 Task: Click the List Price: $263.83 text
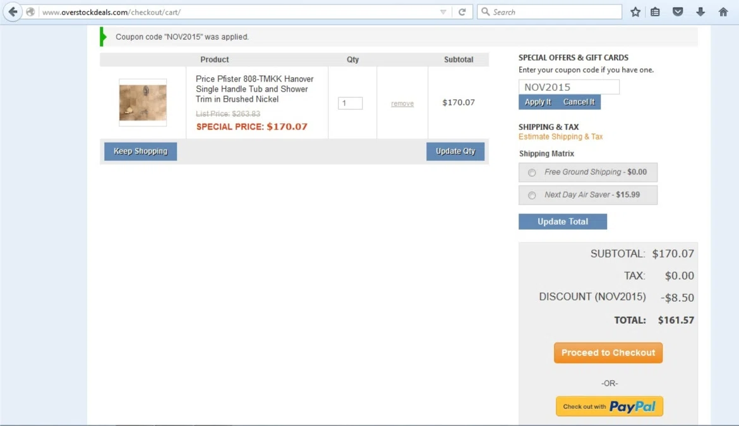click(x=227, y=114)
